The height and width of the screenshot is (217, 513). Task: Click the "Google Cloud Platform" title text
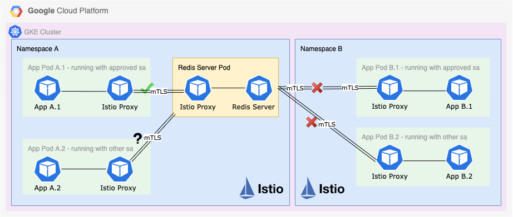tap(68, 11)
